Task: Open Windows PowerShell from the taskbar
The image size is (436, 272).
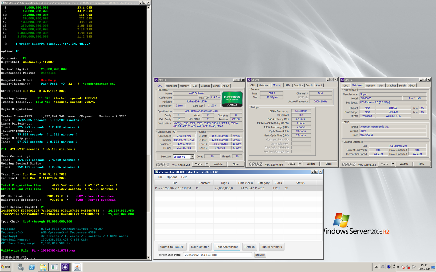Action: click(x=32, y=267)
